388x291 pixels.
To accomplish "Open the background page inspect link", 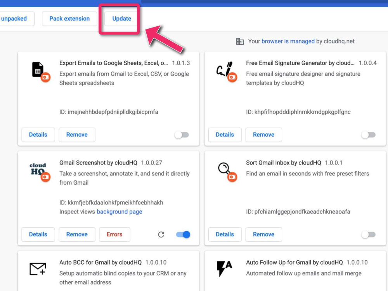I will [120, 211].
